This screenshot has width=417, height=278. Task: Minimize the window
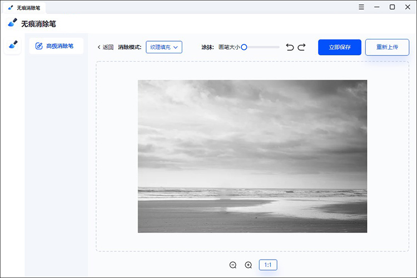(377, 7)
